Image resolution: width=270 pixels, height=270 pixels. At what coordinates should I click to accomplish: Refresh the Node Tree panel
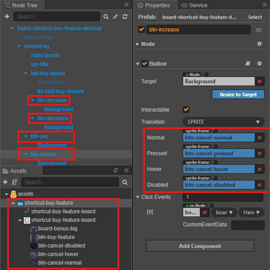pos(125,17)
